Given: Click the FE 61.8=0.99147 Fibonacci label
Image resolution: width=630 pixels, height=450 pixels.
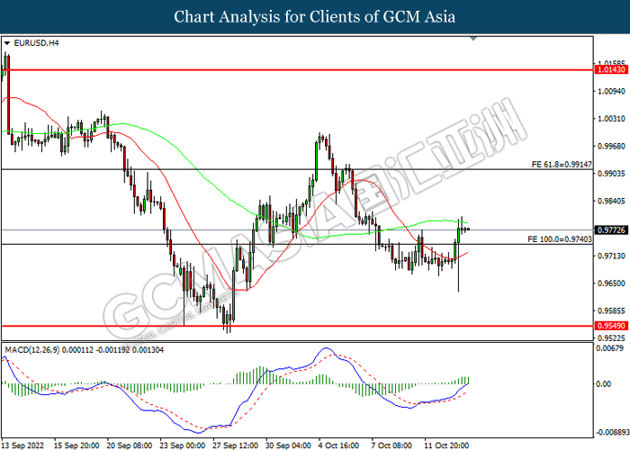Looking at the screenshot, I should point(562,165).
